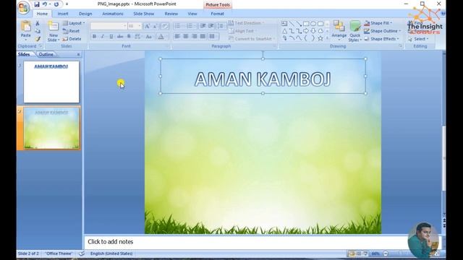This screenshot has height=260, width=463.
Task: Click the New Slide icon
Action: pyautogui.click(x=54, y=27)
